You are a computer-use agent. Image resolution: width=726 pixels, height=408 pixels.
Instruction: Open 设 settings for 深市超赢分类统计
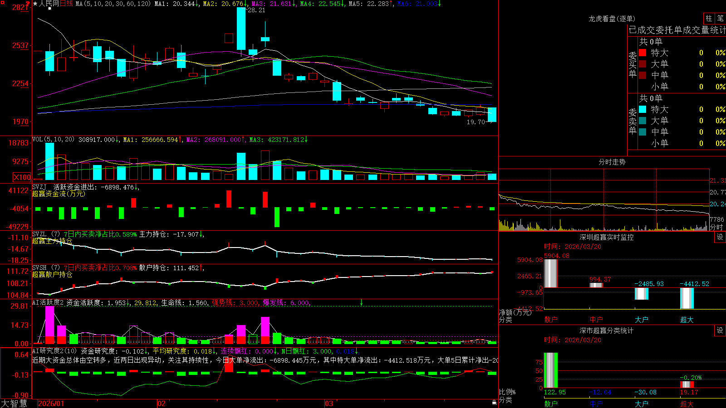pyautogui.click(x=720, y=330)
